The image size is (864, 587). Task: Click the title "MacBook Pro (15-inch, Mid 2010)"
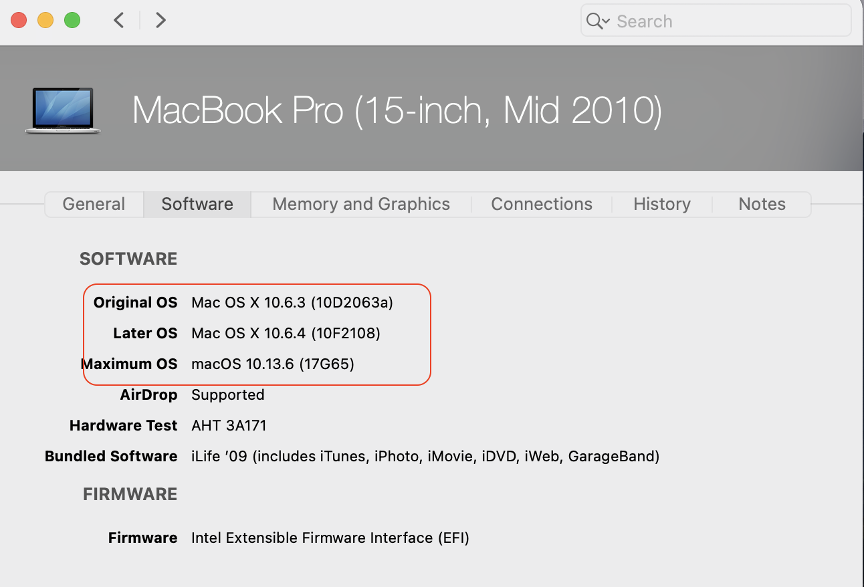[x=397, y=110]
